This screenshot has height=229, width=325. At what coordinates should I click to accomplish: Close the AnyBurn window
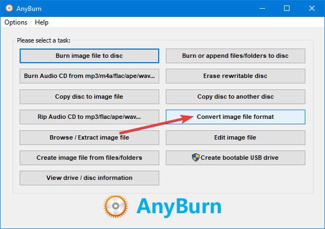(x=312, y=8)
